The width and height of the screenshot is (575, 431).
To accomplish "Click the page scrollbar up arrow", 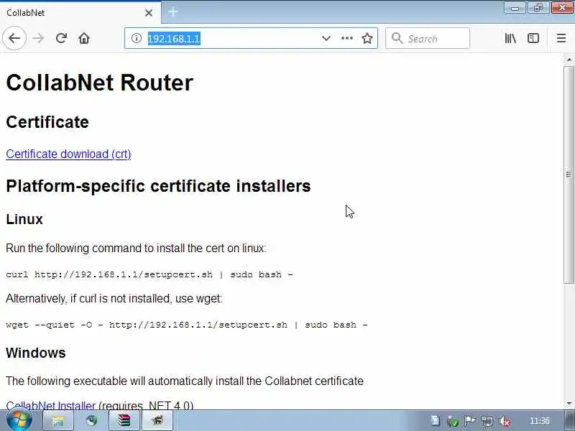I will (x=569, y=60).
